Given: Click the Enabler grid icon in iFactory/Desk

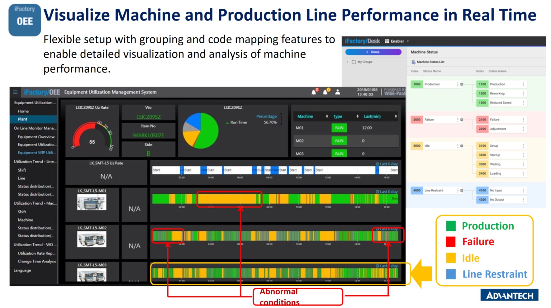Looking at the screenshot, I should [387, 41].
